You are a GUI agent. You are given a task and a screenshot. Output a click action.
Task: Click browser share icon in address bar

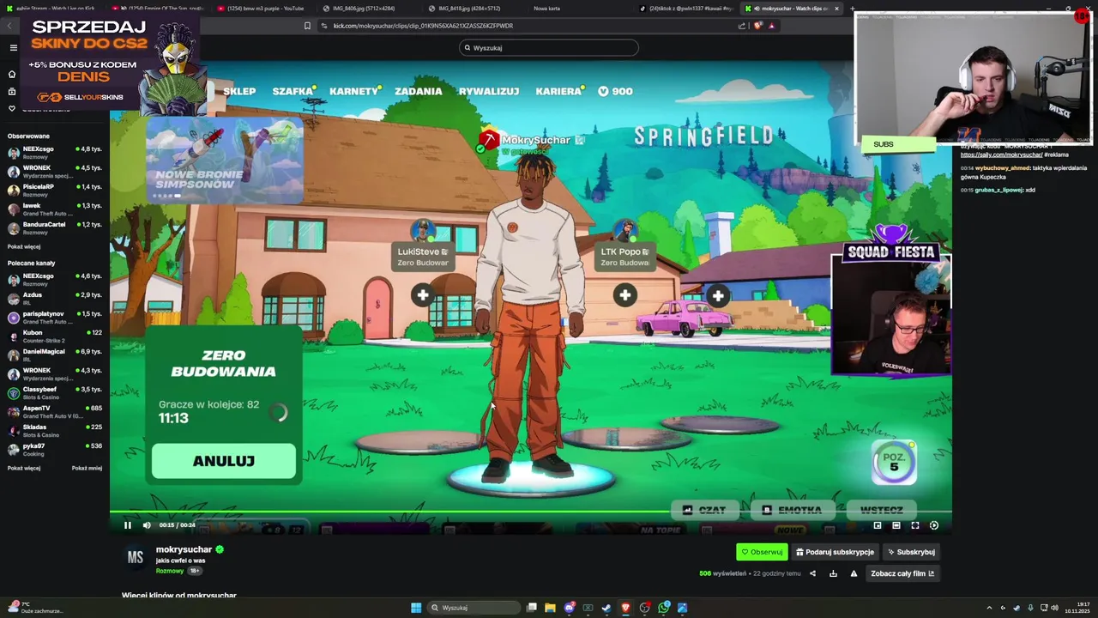tap(742, 26)
